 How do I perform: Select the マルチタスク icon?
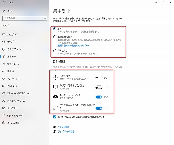pos(4,86)
